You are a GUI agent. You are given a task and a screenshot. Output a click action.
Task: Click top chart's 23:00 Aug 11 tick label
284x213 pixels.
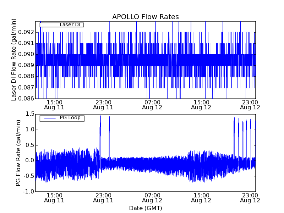coord(103,104)
